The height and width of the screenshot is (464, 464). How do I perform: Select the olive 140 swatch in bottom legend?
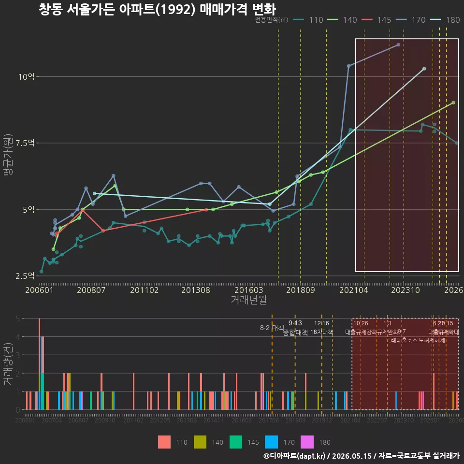point(200,442)
